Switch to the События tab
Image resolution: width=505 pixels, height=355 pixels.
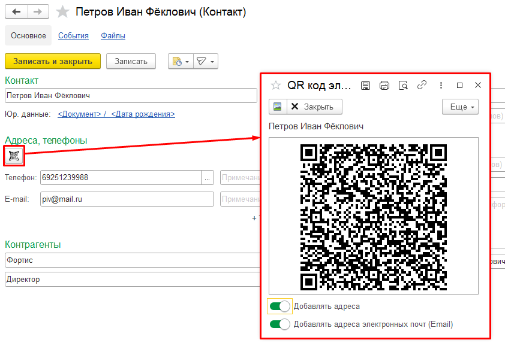pos(73,36)
